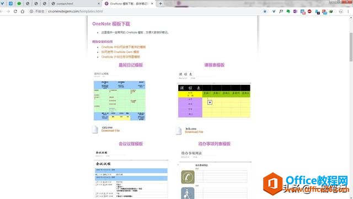Open the user profile avatar button
This screenshot has height=199, width=353.
click(341, 11)
